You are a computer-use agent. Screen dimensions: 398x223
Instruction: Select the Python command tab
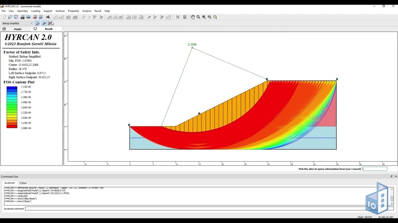coord(23,183)
